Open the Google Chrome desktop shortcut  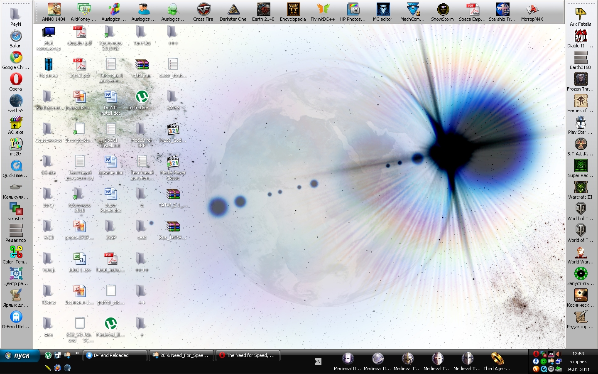[x=16, y=58]
